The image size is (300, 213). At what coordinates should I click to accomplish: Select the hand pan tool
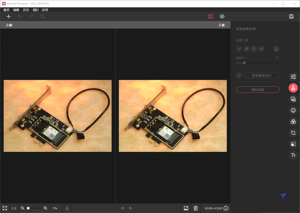[x=67, y=208]
